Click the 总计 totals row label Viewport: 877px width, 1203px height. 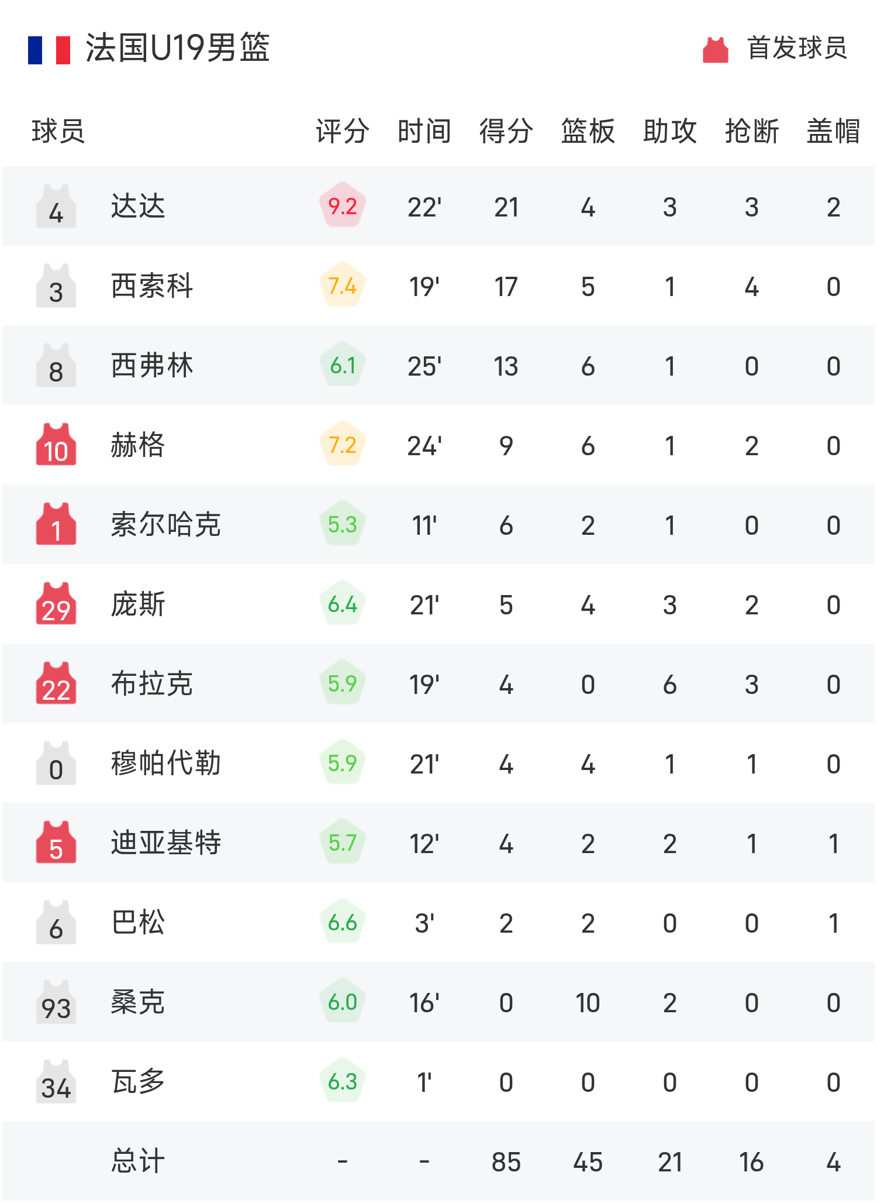point(138,1161)
